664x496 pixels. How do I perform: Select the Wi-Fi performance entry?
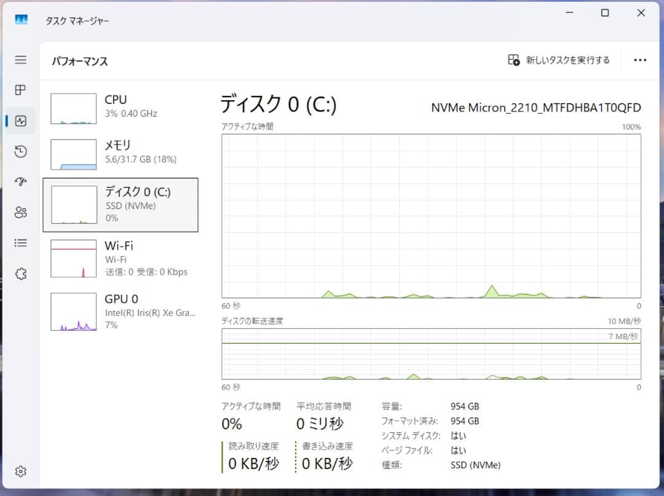123,258
